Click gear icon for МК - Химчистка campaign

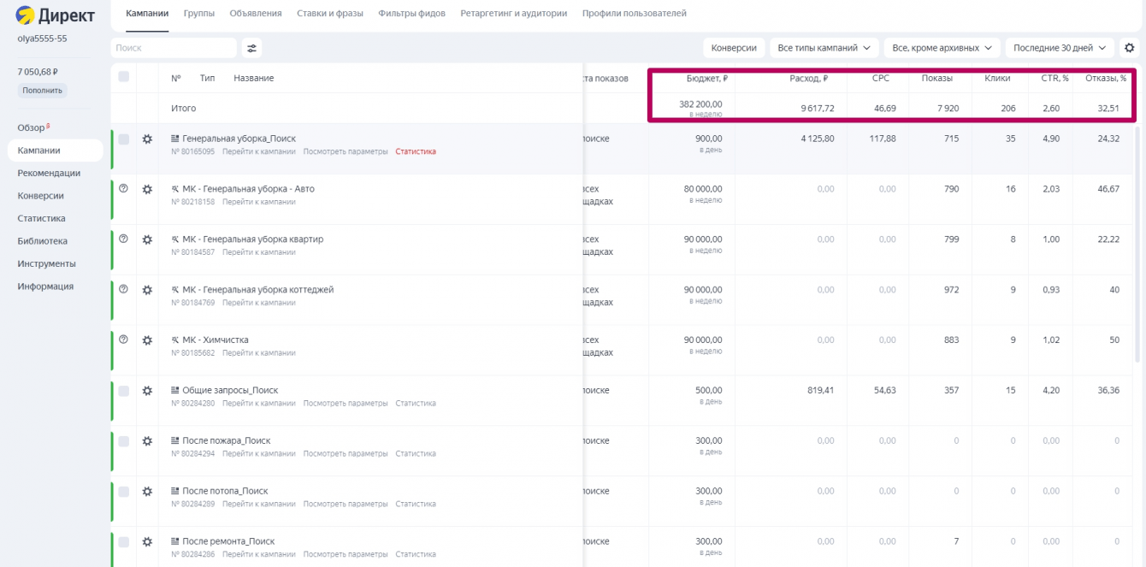[x=147, y=340]
